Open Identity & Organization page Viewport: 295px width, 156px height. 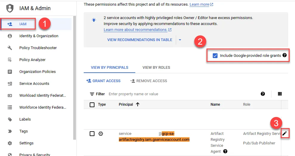coord(39,36)
